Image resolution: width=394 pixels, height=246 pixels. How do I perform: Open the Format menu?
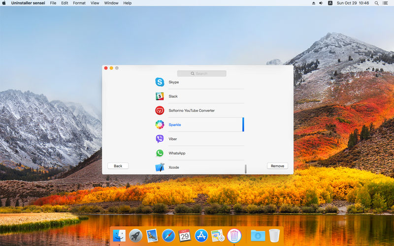click(79, 3)
